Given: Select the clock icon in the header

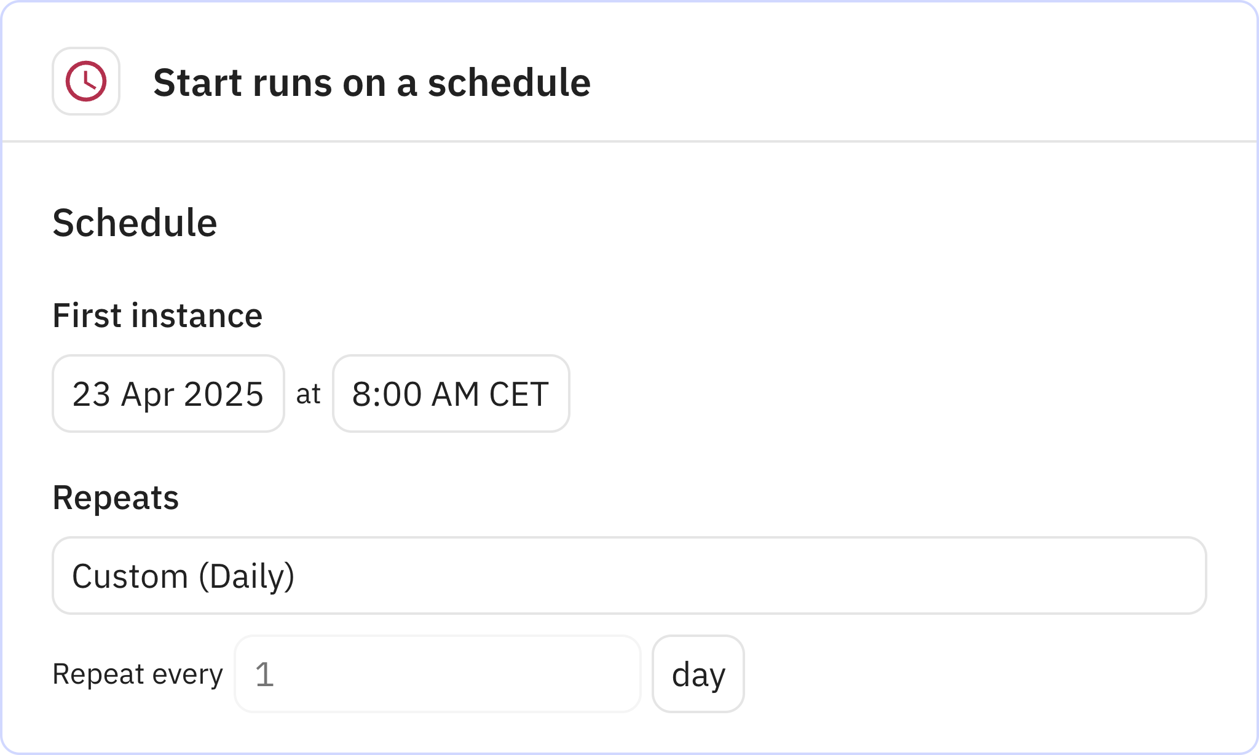Looking at the screenshot, I should [86, 81].
